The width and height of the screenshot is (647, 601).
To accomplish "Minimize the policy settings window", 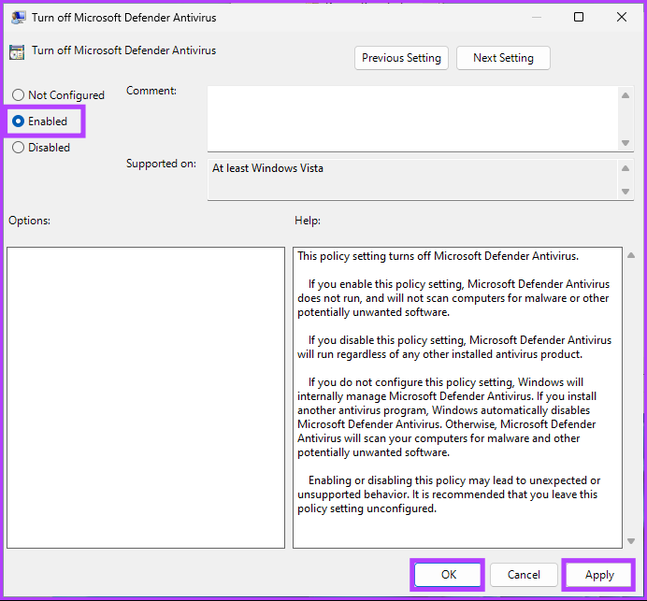I will (536, 17).
